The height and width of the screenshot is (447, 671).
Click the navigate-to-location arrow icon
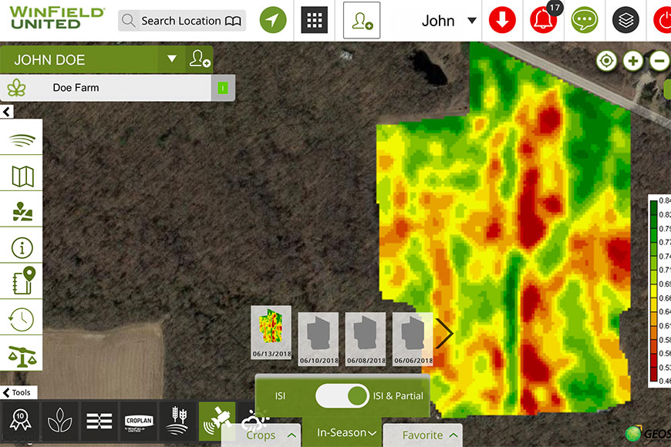click(273, 21)
